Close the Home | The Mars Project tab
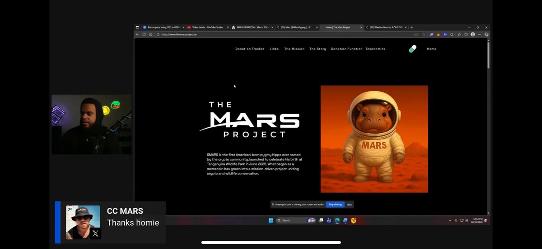The image size is (542, 249). (x=361, y=28)
